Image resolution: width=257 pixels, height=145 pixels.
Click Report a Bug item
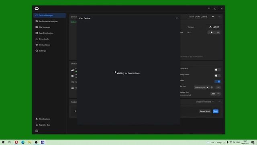pyautogui.click(x=43, y=125)
